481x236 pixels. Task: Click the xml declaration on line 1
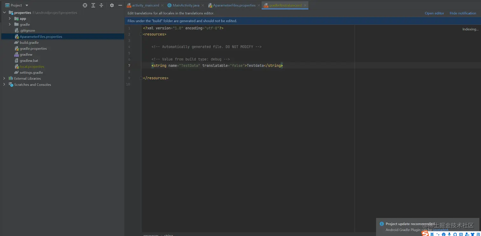click(x=183, y=28)
